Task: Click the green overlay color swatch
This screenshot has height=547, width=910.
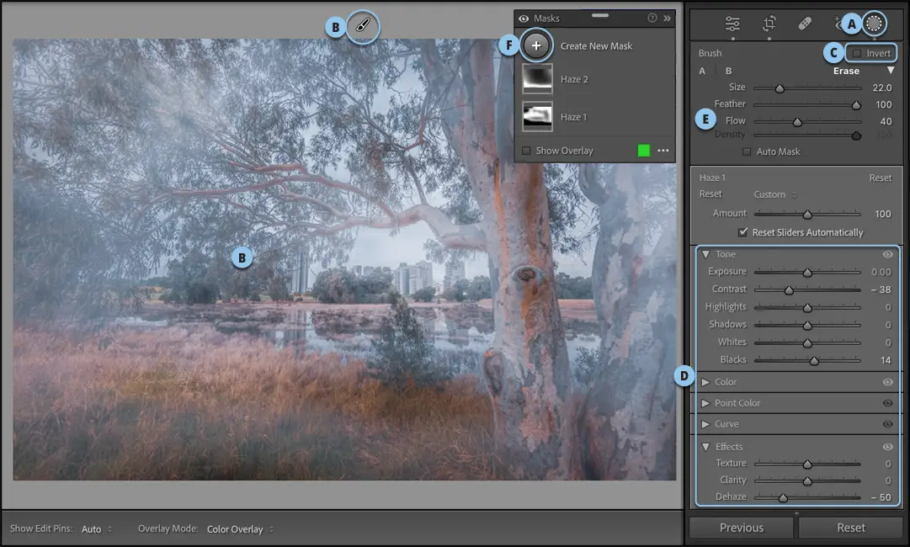Action: coord(644,151)
